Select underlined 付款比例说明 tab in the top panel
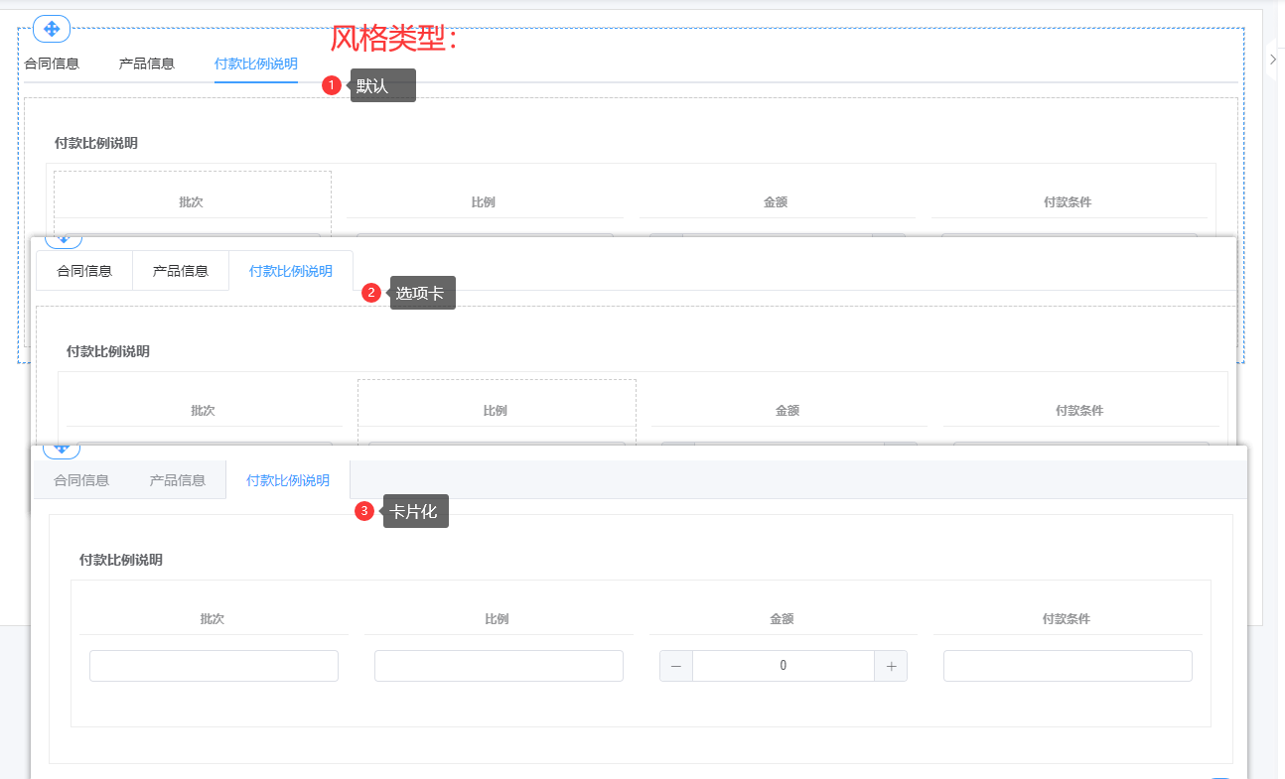The image size is (1285, 779). [256, 64]
